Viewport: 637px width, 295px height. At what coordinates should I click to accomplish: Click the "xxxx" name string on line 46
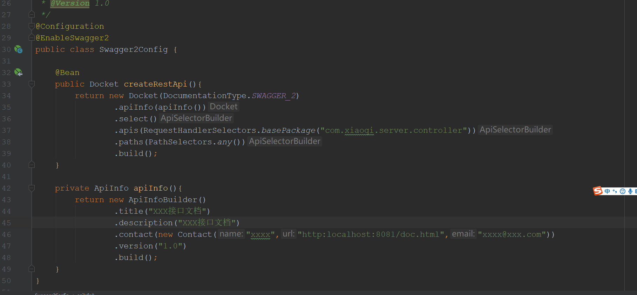(x=260, y=234)
